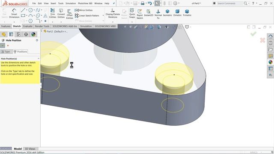Open Display/Delete Relations
Viewport: 274px width, 154px height.
point(113,13)
